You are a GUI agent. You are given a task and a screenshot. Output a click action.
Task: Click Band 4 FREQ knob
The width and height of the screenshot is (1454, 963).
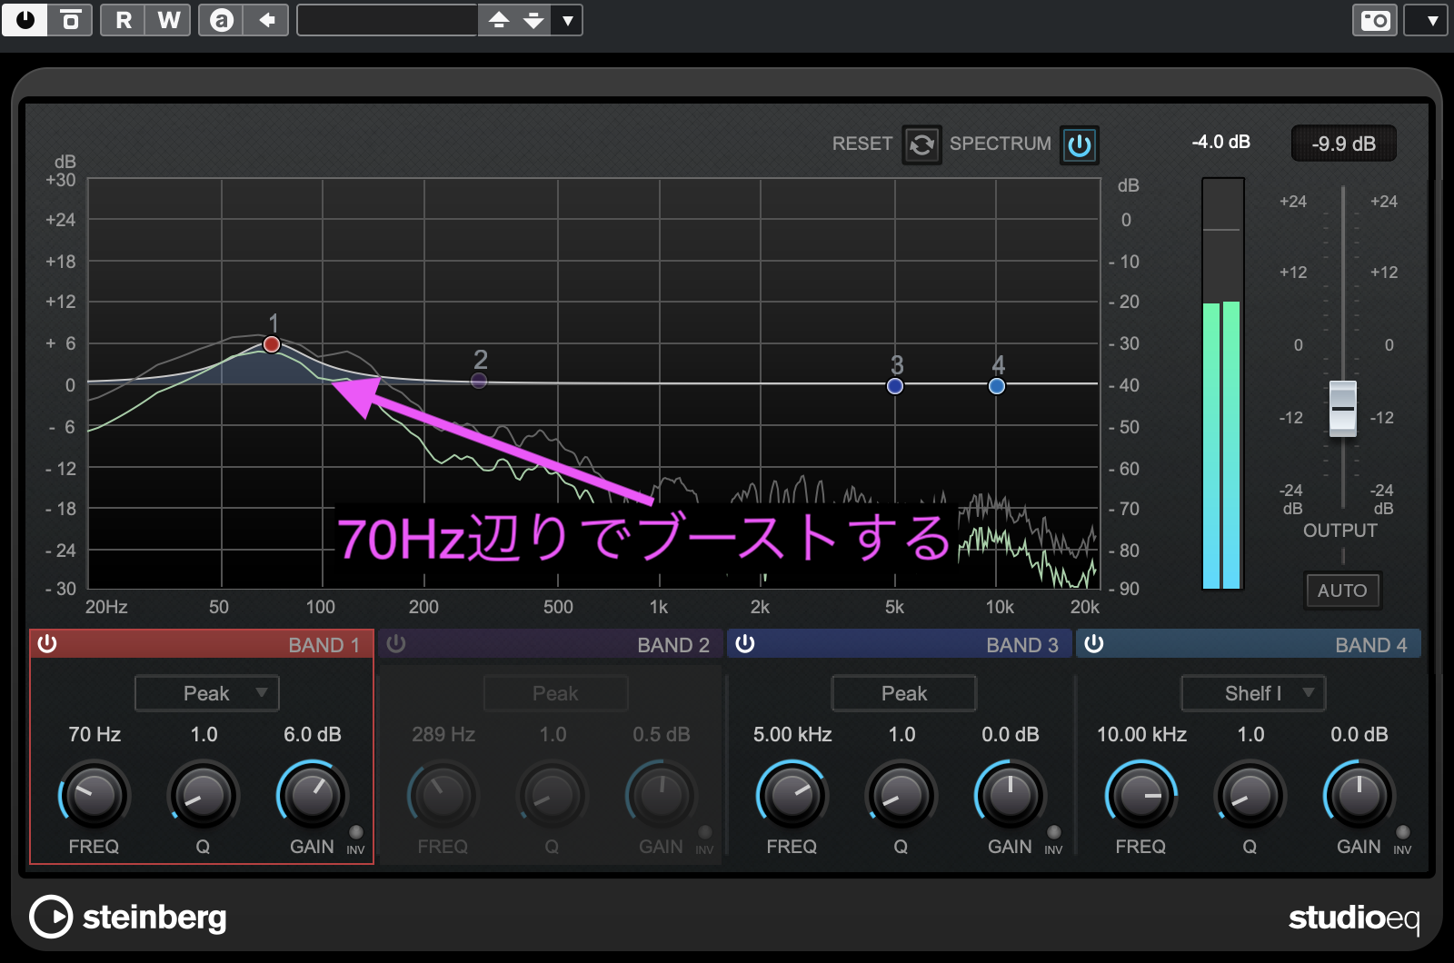1140,796
